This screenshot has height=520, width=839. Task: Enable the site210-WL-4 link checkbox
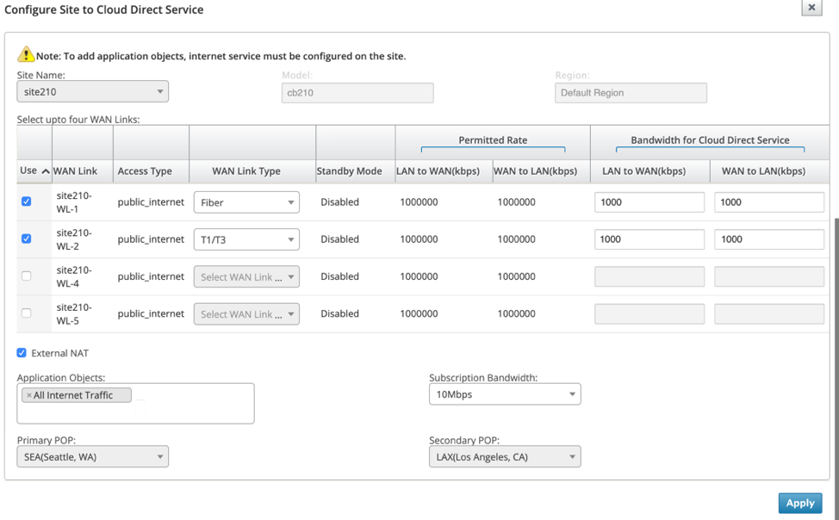pos(26,276)
